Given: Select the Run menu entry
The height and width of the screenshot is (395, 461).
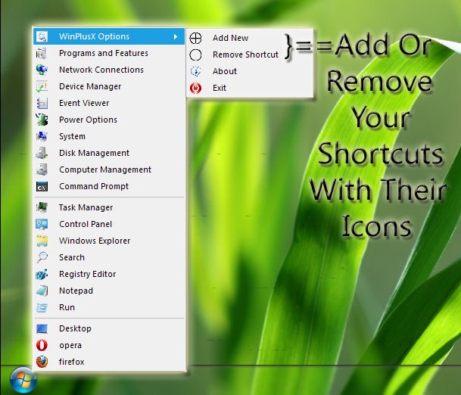Looking at the screenshot, I should (x=67, y=307).
